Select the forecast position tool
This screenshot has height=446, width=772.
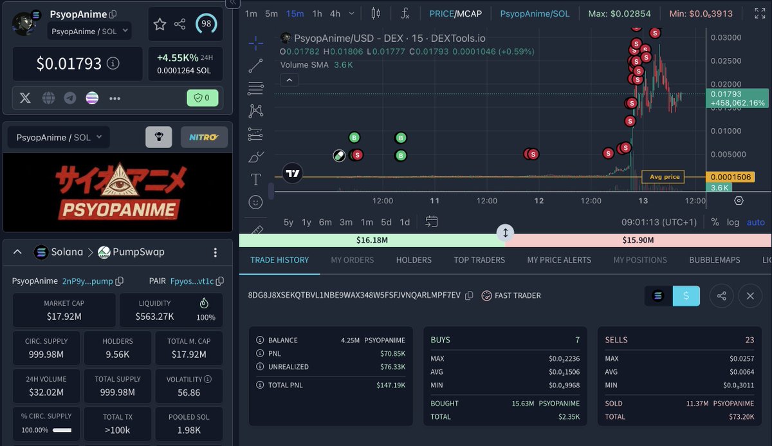[256, 134]
